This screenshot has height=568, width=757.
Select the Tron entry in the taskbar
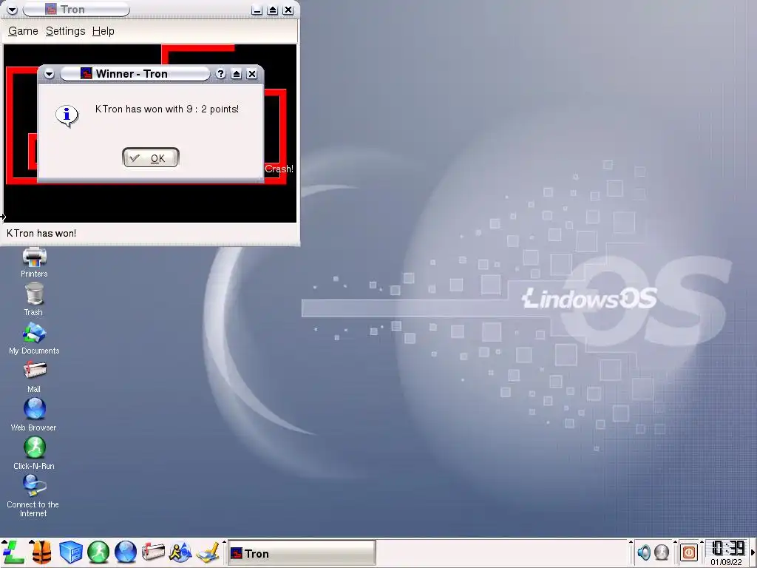pos(302,553)
